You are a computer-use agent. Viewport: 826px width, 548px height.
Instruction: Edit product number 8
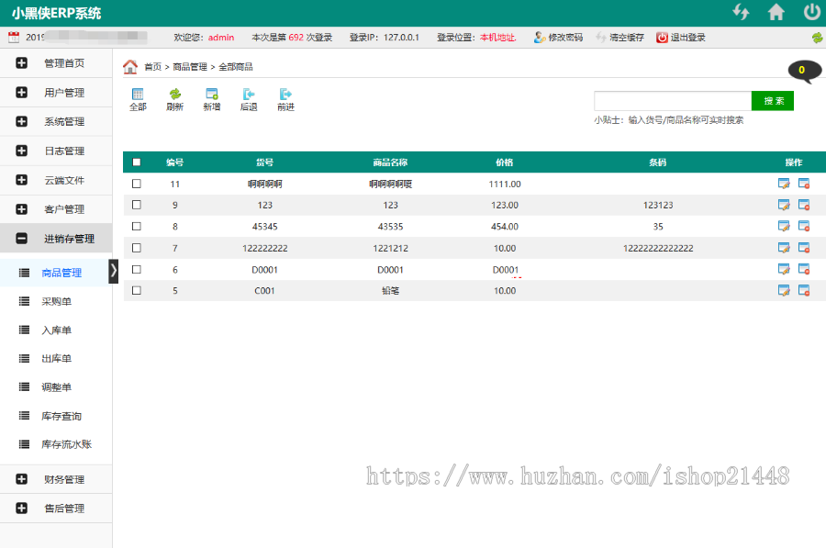(x=784, y=226)
